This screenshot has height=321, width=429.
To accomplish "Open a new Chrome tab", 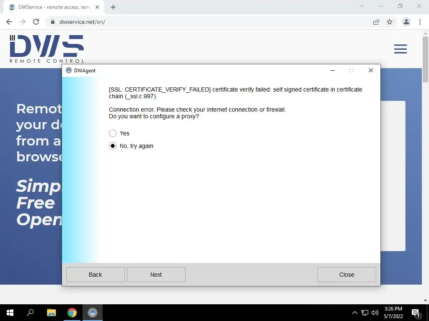I will [113, 7].
